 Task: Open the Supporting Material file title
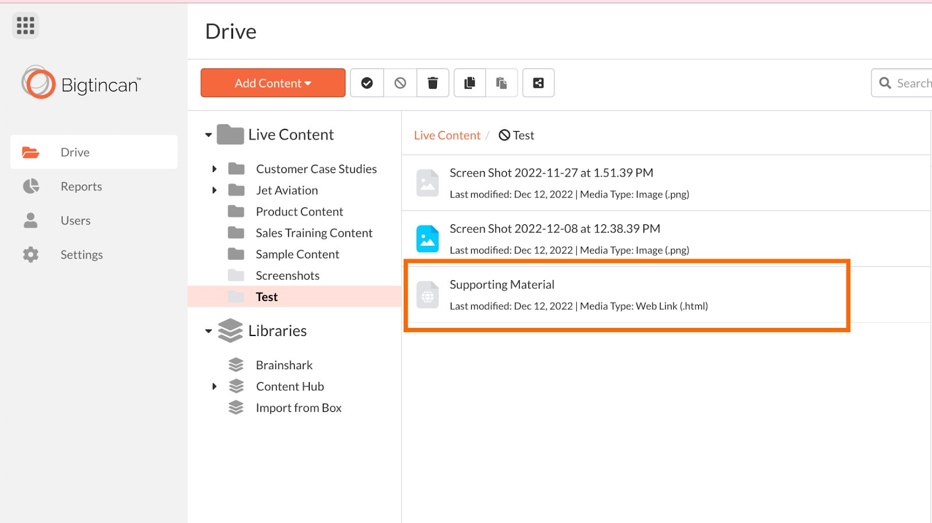tap(502, 285)
